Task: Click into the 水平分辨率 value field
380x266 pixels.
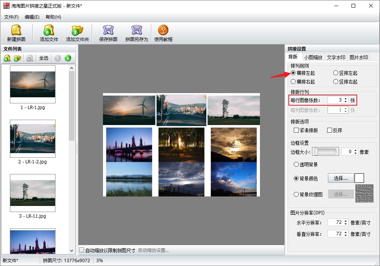Action: pyautogui.click(x=336, y=222)
